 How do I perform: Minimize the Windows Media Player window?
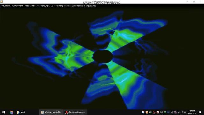pos(187,2)
